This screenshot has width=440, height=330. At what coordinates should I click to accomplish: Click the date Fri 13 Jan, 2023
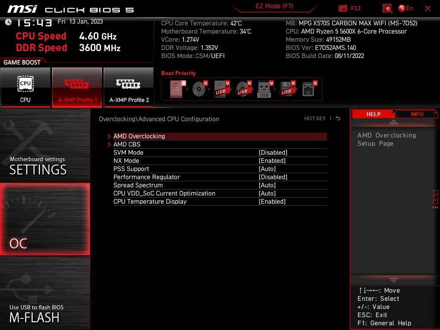80,21
